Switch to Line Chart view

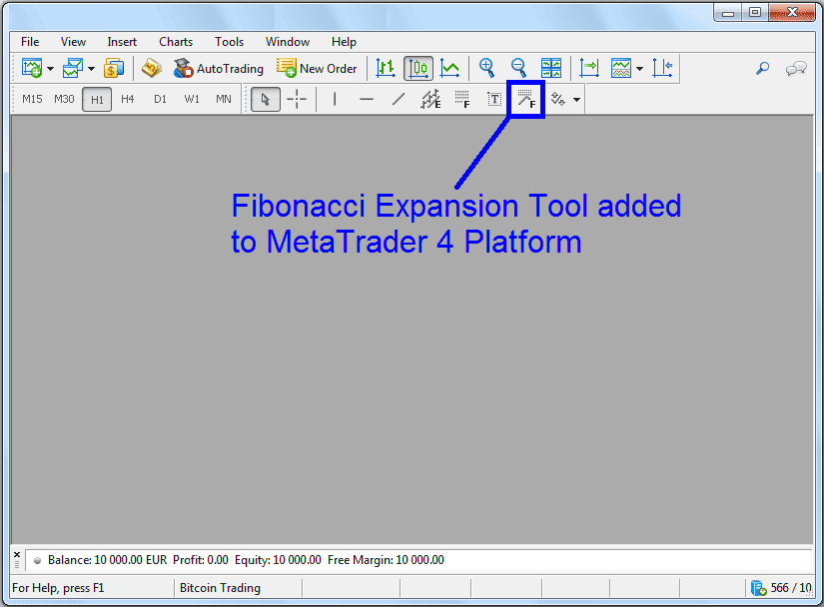(x=449, y=68)
